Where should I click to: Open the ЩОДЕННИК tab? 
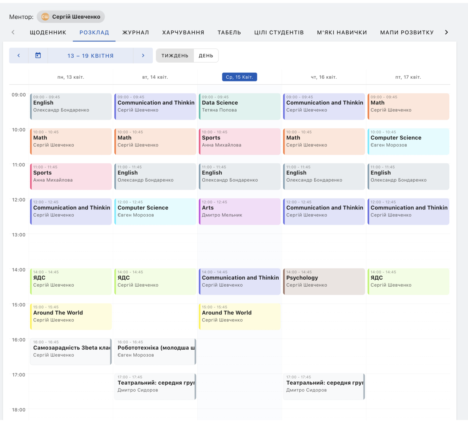(x=48, y=32)
